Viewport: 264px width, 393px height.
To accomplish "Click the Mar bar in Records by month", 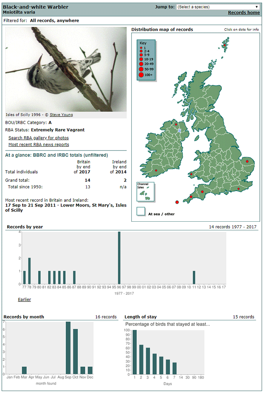I will coord(24,370).
